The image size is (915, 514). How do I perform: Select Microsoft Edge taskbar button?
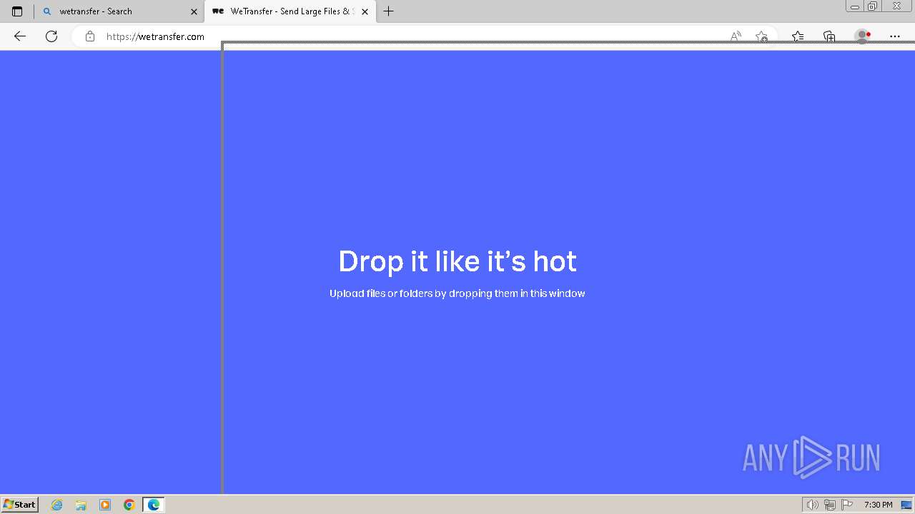click(x=154, y=505)
